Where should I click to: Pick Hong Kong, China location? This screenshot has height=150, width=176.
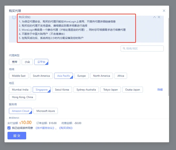tap(23, 97)
